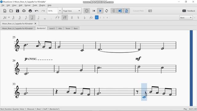
Task: Toggle note input mode (N icon)
Action: pos(5,18)
